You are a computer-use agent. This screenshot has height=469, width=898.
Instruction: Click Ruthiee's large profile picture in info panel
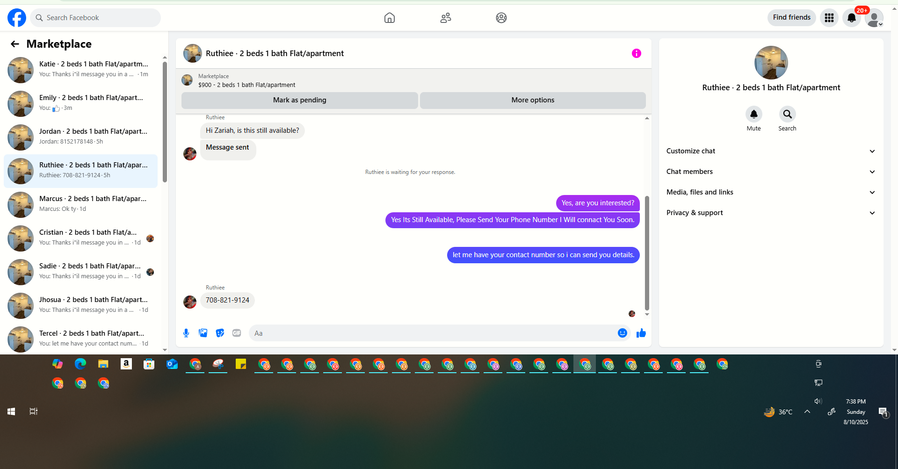(x=771, y=63)
